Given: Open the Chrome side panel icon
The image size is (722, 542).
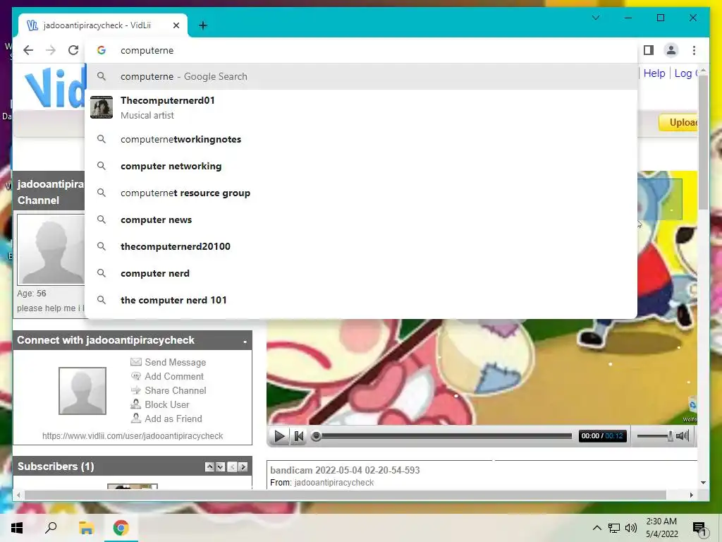Looking at the screenshot, I should [649, 50].
